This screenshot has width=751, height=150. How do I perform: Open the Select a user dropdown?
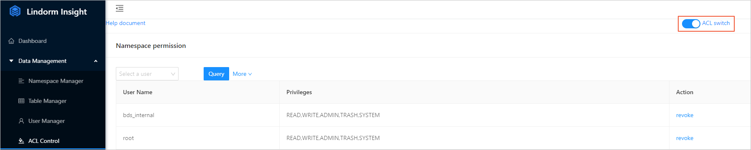[x=147, y=74]
